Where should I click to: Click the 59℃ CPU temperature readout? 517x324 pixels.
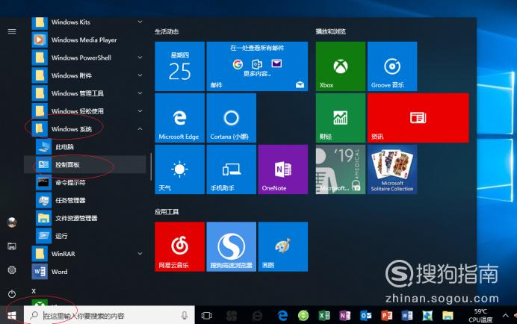pos(480,316)
